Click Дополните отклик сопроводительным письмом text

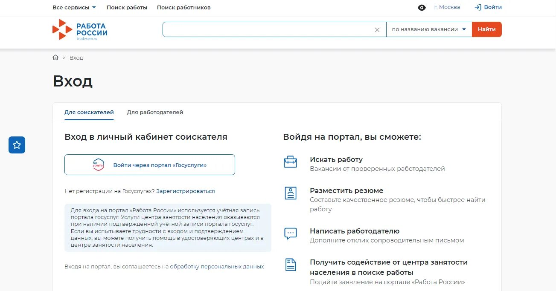(x=387, y=240)
